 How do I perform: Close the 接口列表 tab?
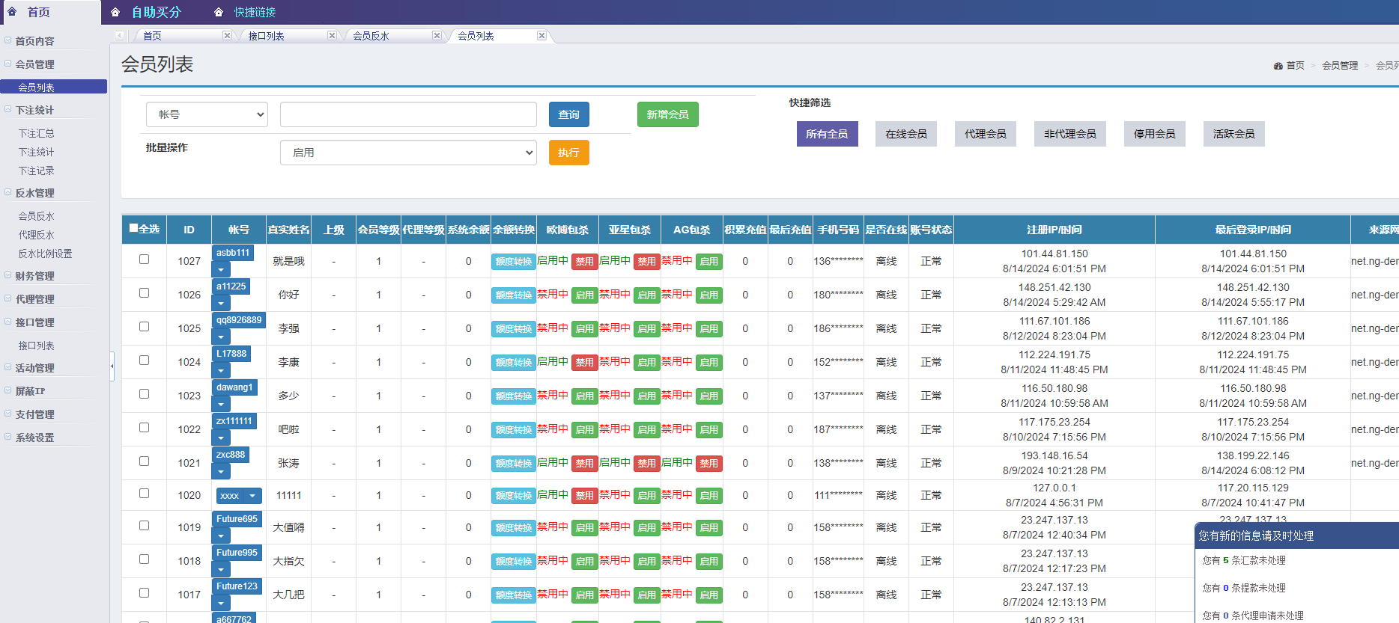tap(332, 35)
